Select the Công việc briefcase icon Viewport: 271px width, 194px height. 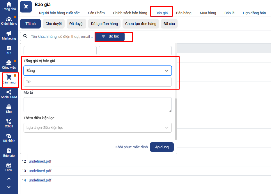[9, 63]
